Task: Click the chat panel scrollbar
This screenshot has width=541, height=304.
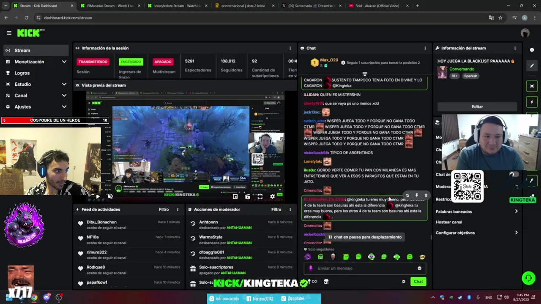Action: point(431,237)
